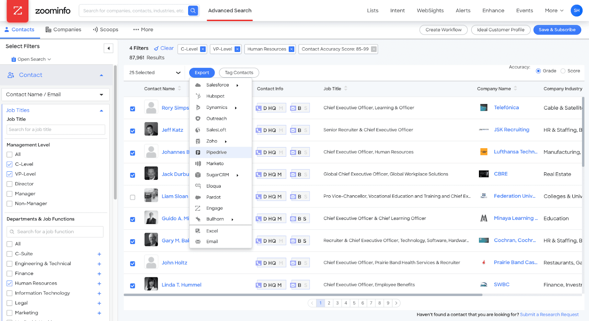This screenshot has width=589, height=321.
Task: Uncheck the C-Level management level checkbox
Action: coord(10,164)
